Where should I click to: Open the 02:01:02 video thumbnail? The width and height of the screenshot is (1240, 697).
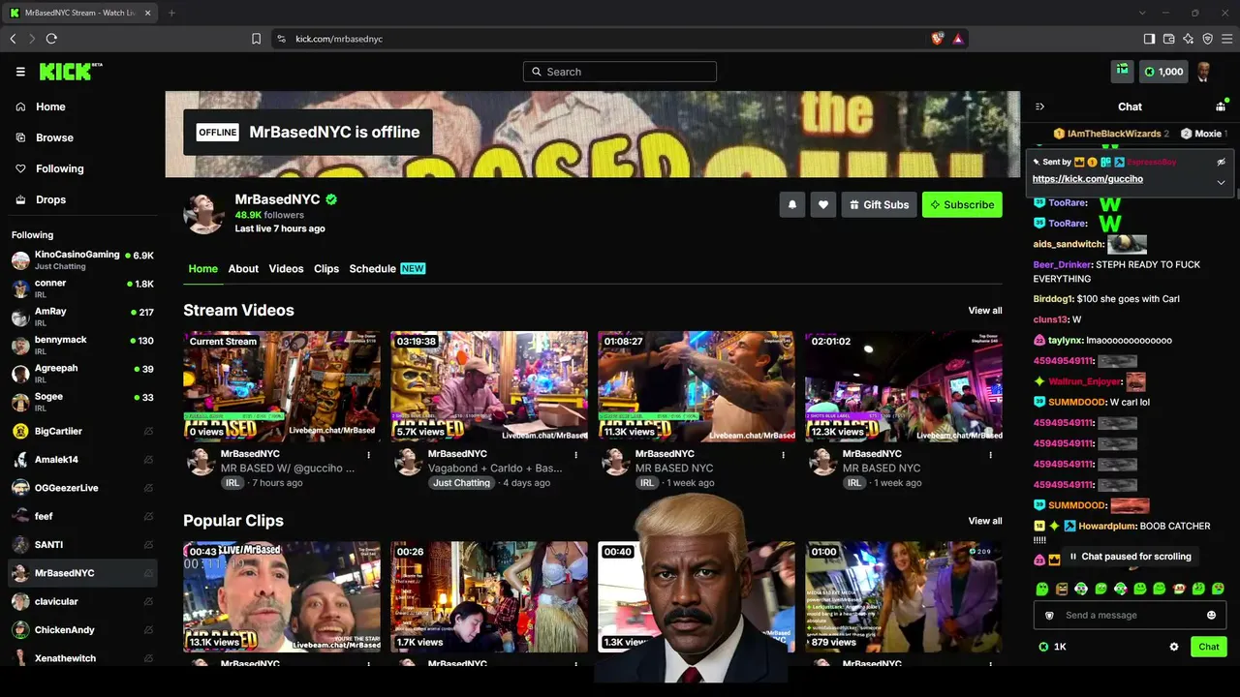pos(904,386)
